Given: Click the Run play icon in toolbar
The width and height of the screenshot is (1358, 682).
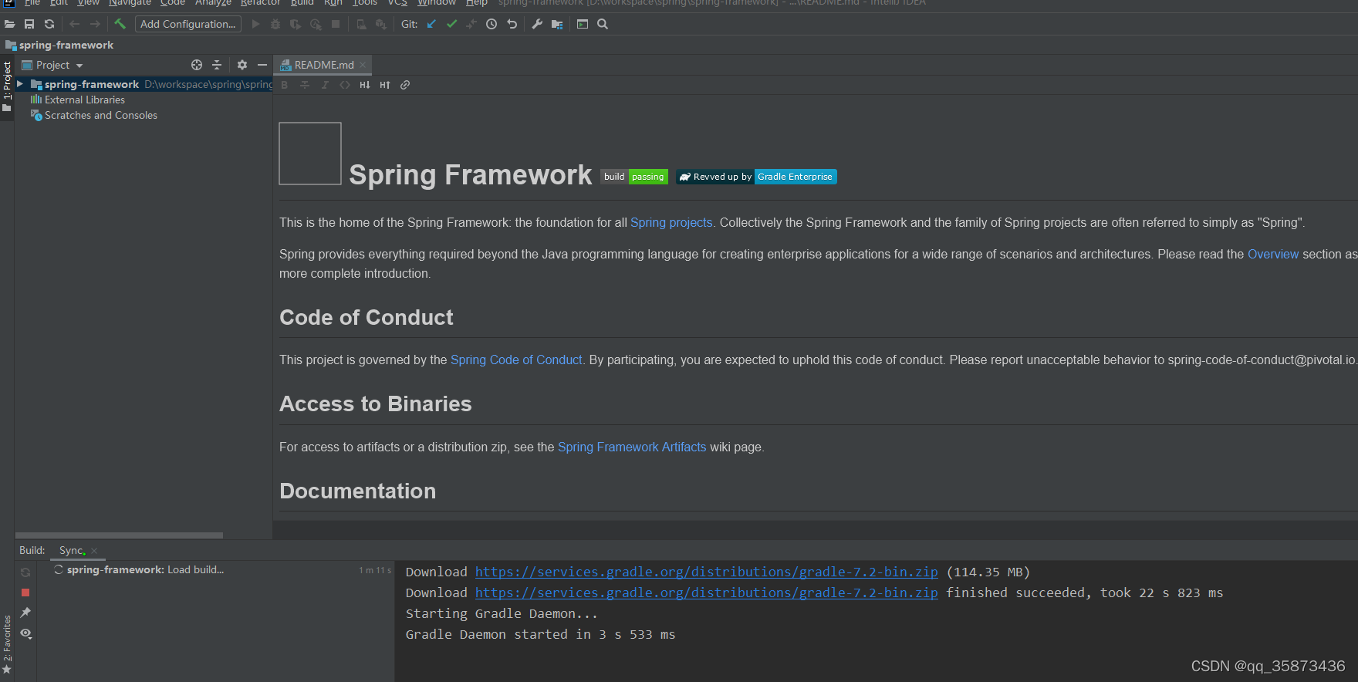Looking at the screenshot, I should (255, 24).
